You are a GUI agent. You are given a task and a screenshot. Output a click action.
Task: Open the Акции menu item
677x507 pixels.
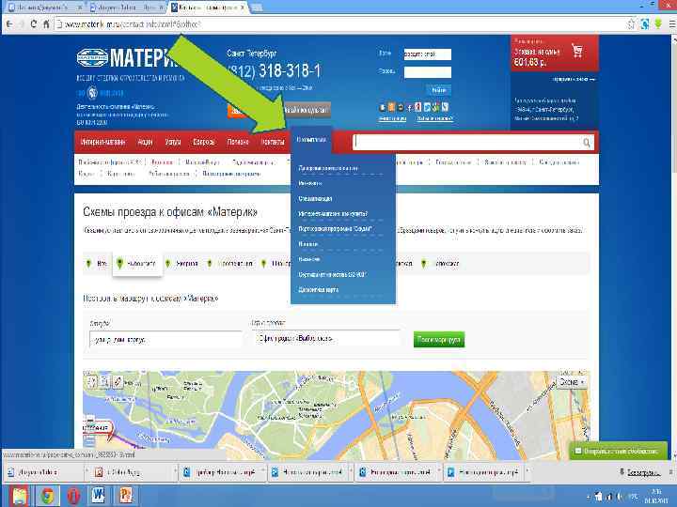pos(145,142)
